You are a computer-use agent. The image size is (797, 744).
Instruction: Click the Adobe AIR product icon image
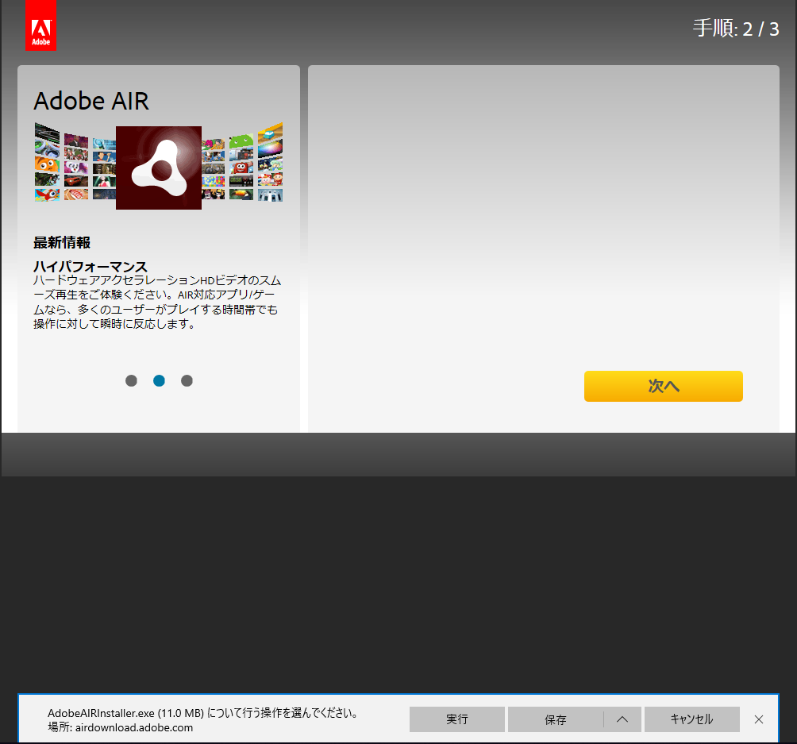[159, 168]
